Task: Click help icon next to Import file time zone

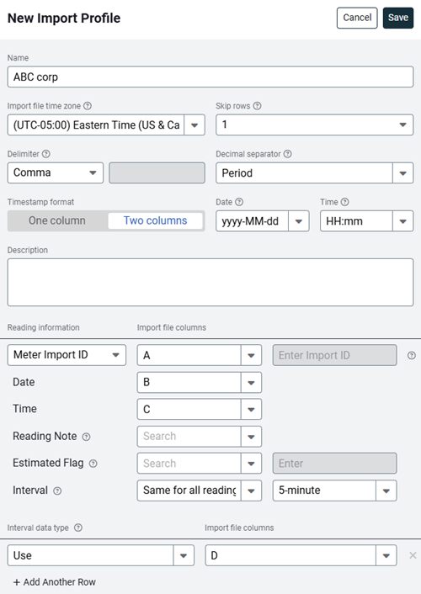Action: pyautogui.click(x=88, y=106)
